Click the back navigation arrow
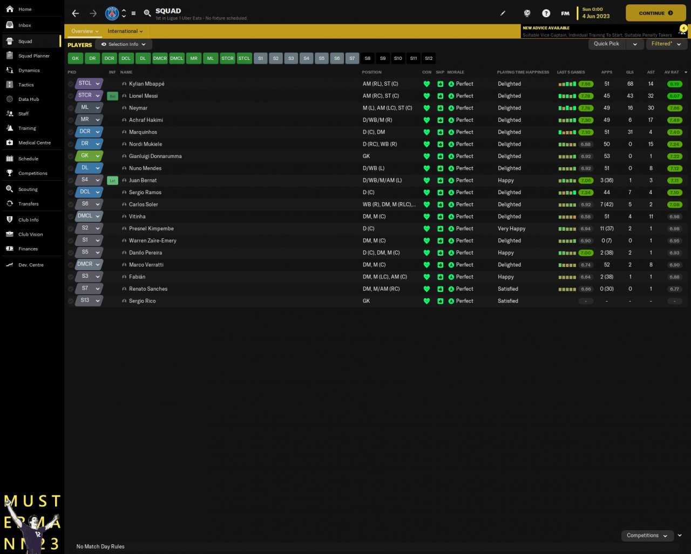Screen dimensions: 691x554 click(x=76, y=13)
